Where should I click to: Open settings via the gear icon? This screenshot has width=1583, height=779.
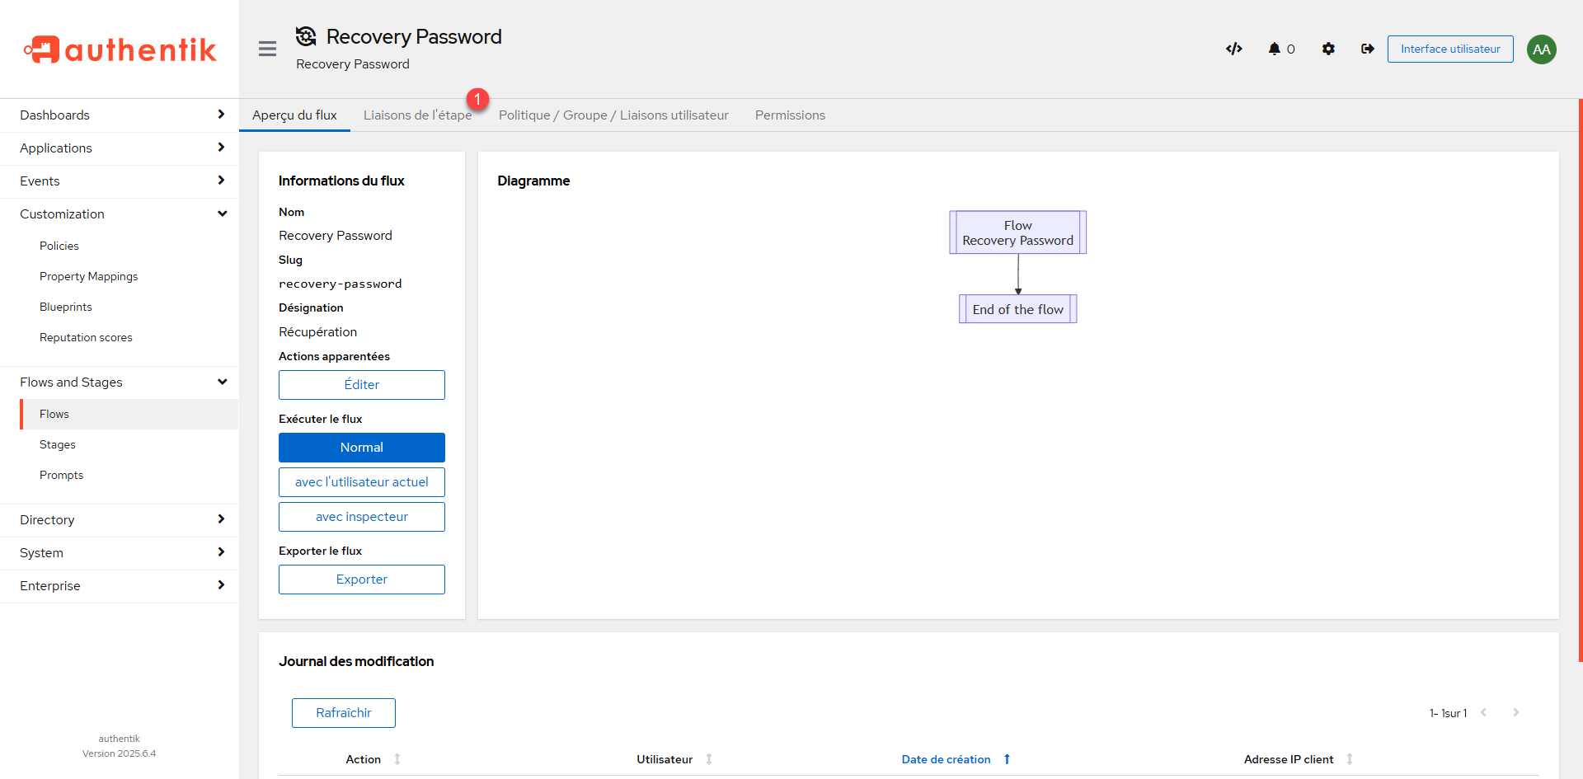[x=1328, y=49]
